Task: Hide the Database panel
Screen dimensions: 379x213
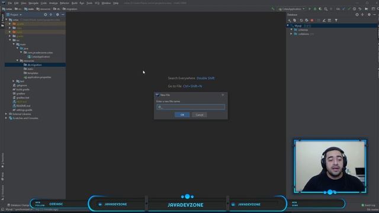Action: [374, 15]
